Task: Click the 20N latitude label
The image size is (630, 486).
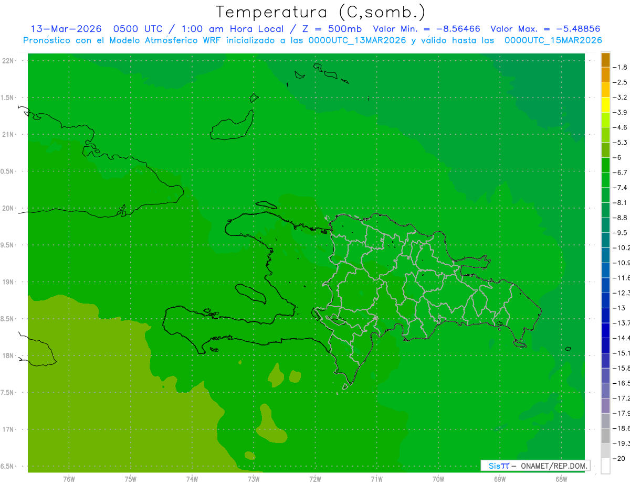Action: [9, 208]
